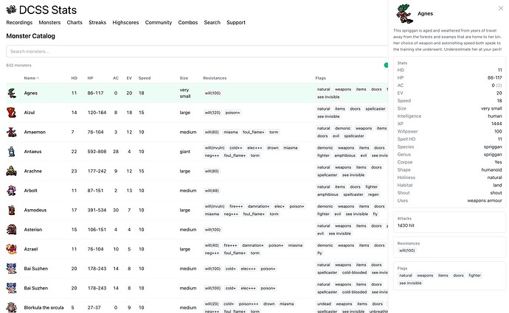Open the Monsters page

pyautogui.click(x=49, y=22)
